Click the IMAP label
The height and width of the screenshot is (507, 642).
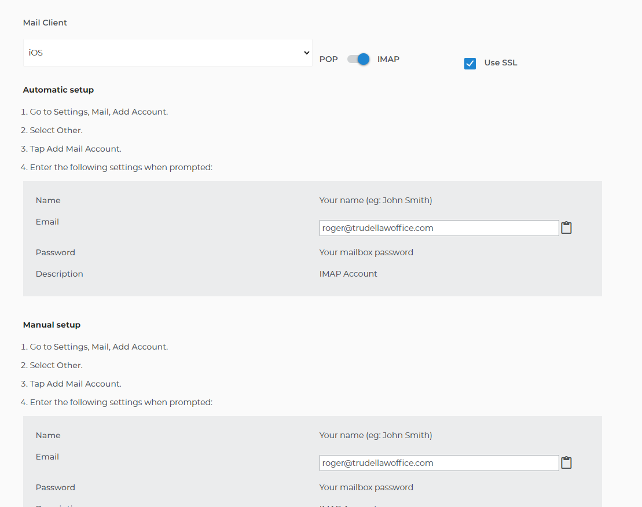click(x=388, y=60)
